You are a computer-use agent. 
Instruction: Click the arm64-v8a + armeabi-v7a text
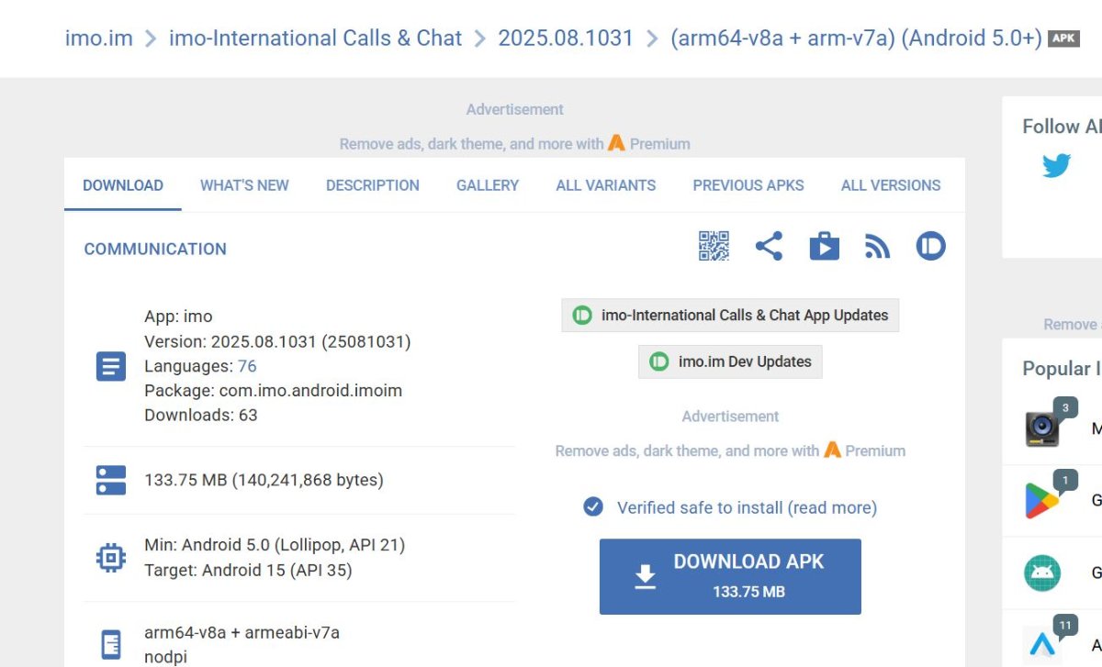tap(242, 632)
